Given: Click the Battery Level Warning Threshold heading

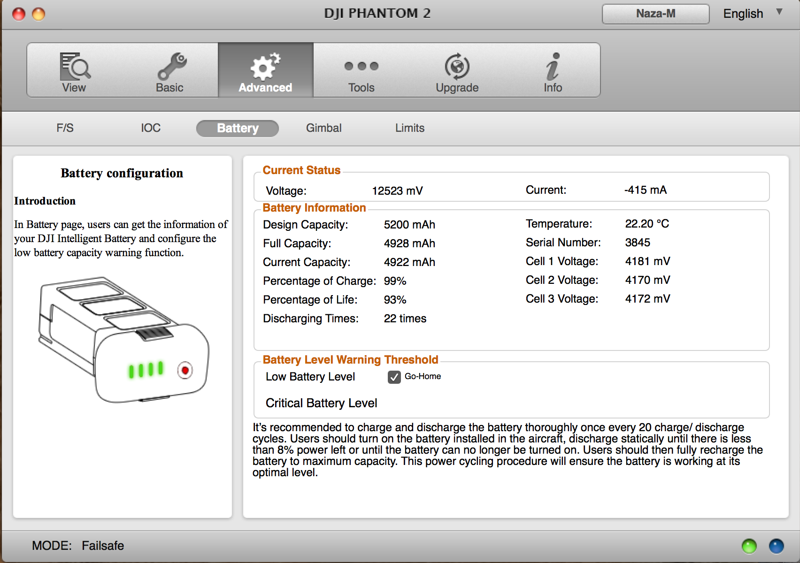Looking at the screenshot, I should [x=350, y=360].
